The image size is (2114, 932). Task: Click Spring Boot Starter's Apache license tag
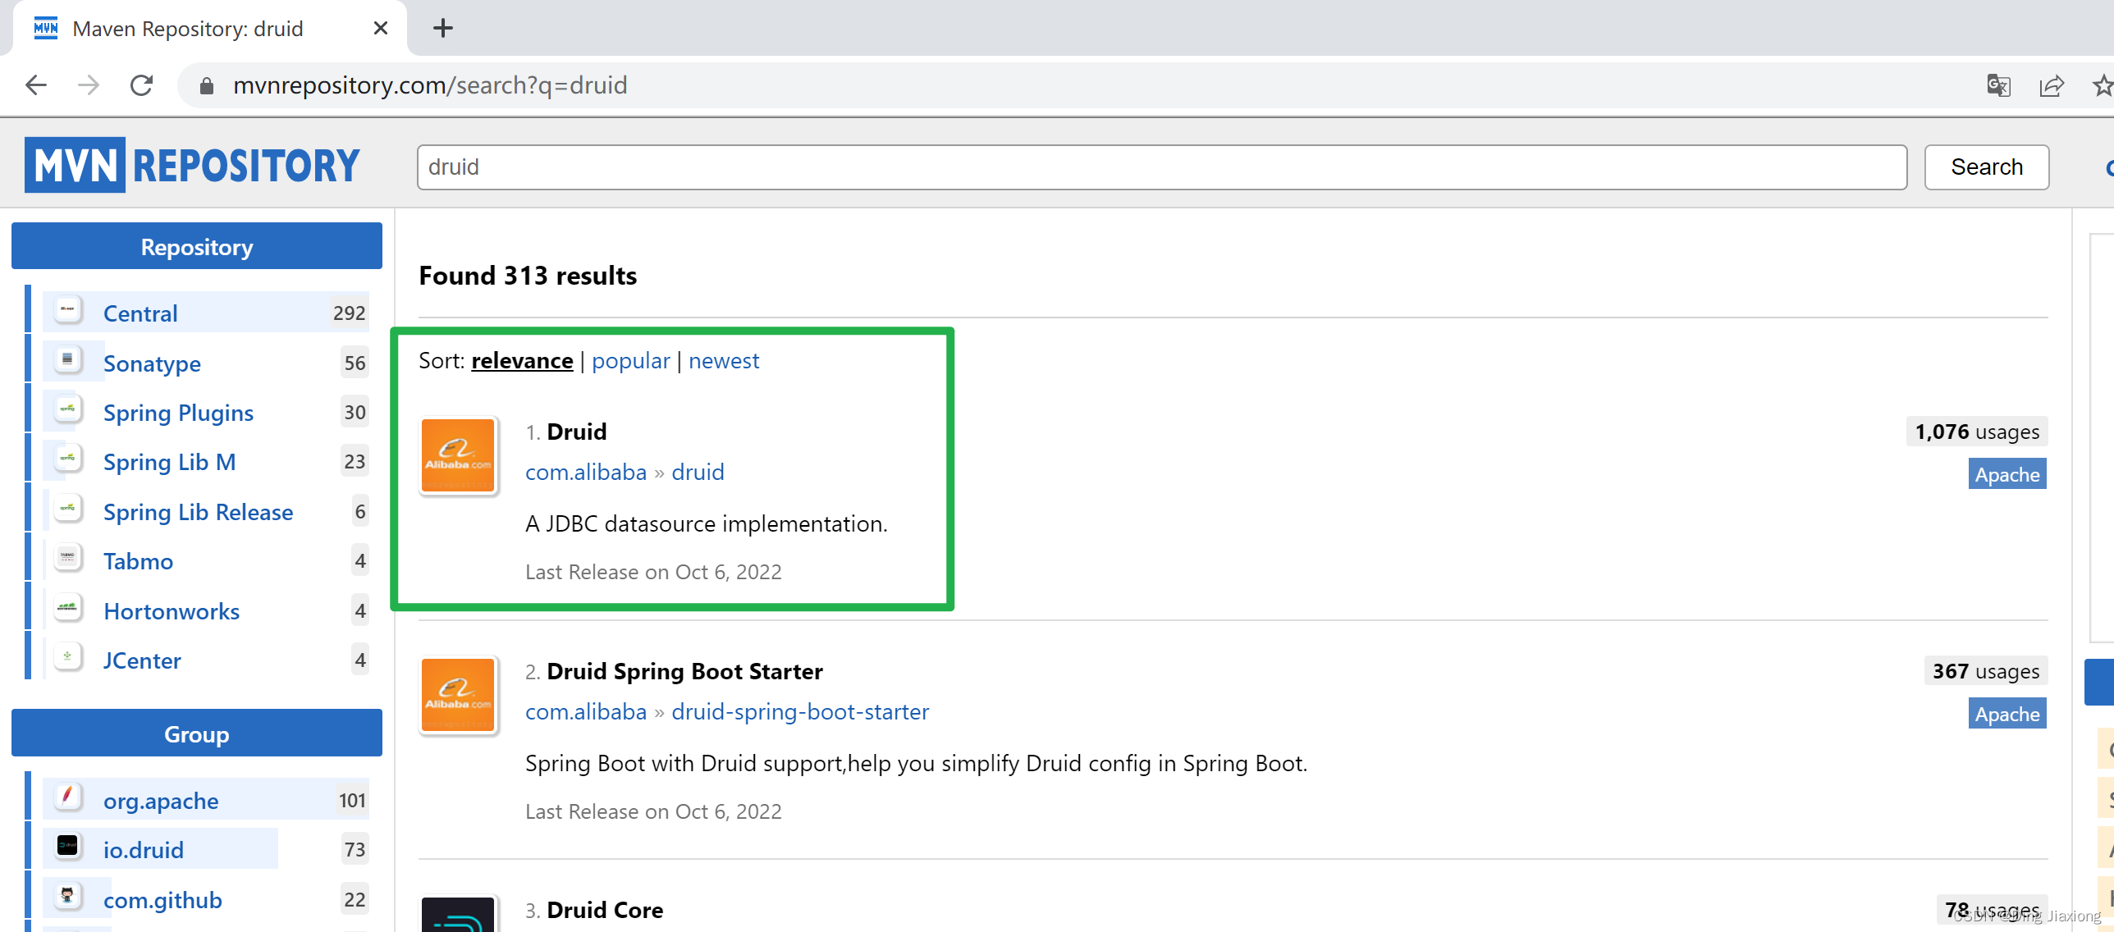[x=2006, y=714]
